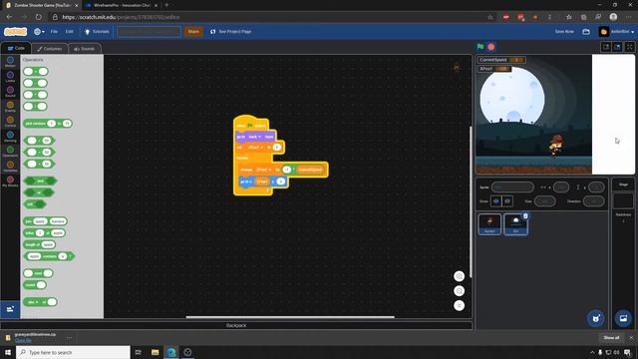Open the 'back' layer dropdown in go to block
Viewport: 638px width, 359px height.
(x=254, y=137)
